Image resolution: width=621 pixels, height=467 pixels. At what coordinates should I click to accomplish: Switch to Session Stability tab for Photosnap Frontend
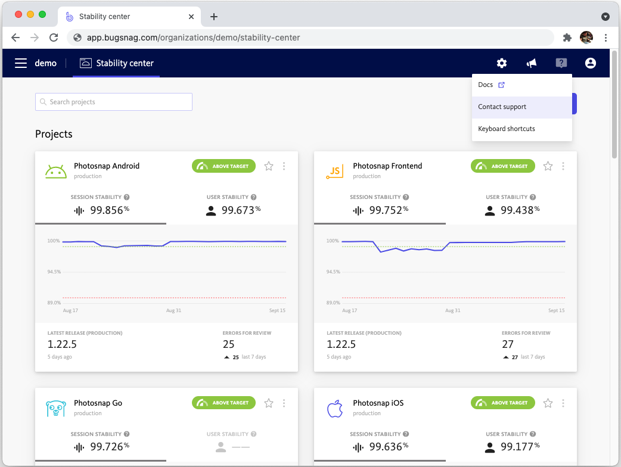(x=380, y=206)
